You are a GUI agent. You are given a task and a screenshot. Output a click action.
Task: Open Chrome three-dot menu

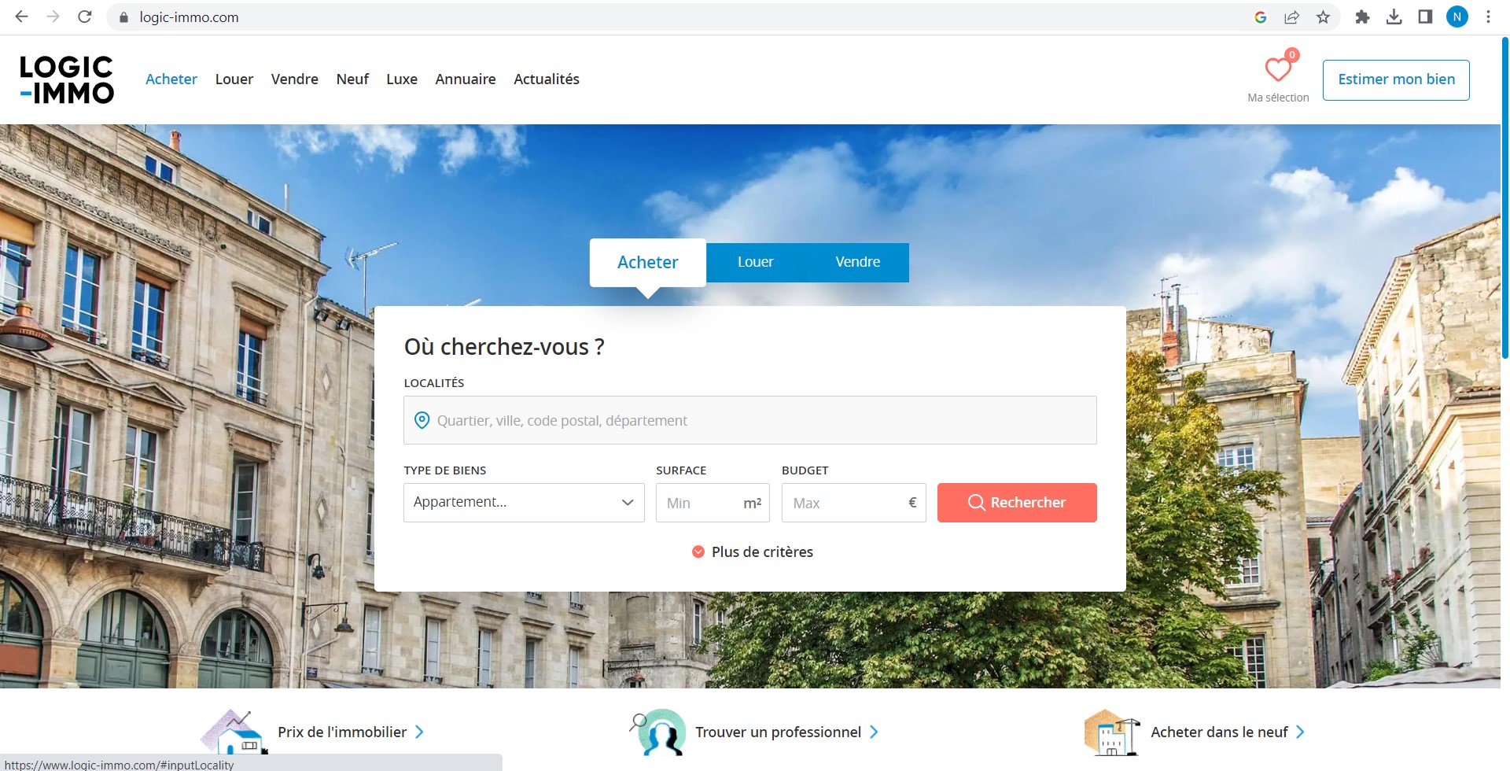[x=1488, y=17]
